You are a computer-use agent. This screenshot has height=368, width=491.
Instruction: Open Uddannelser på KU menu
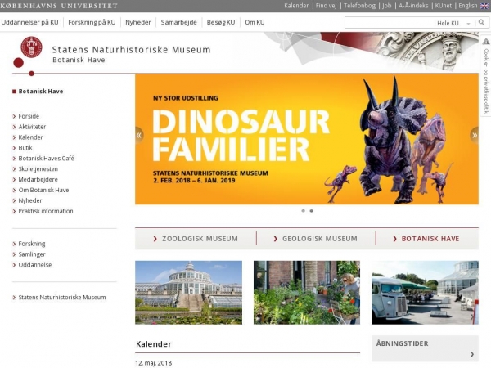(x=29, y=22)
